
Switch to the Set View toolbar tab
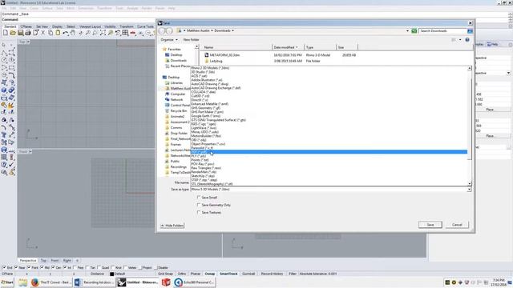[x=42, y=26]
